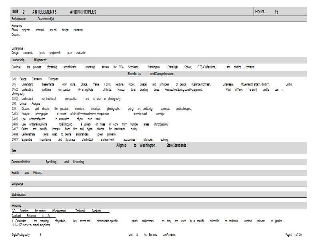Image resolution: width=320 pixels, height=247 pixels.
Task: Click standard "C-6.1 Discuss and debate"
Action: pos(102,109)
